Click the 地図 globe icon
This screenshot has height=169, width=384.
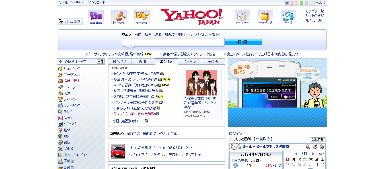coord(60,136)
